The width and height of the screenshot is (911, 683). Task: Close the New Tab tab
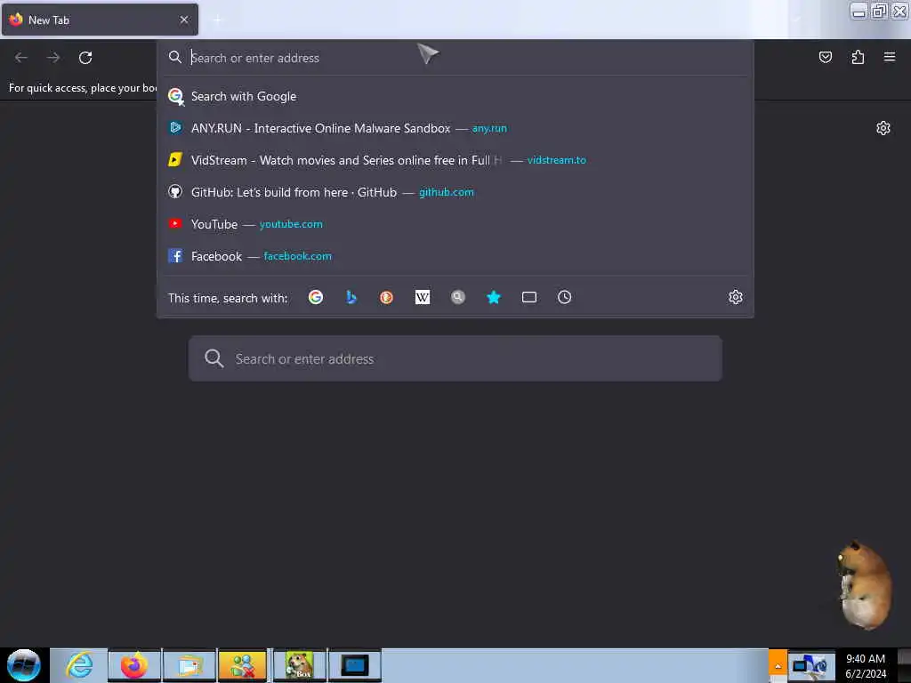point(184,20)
